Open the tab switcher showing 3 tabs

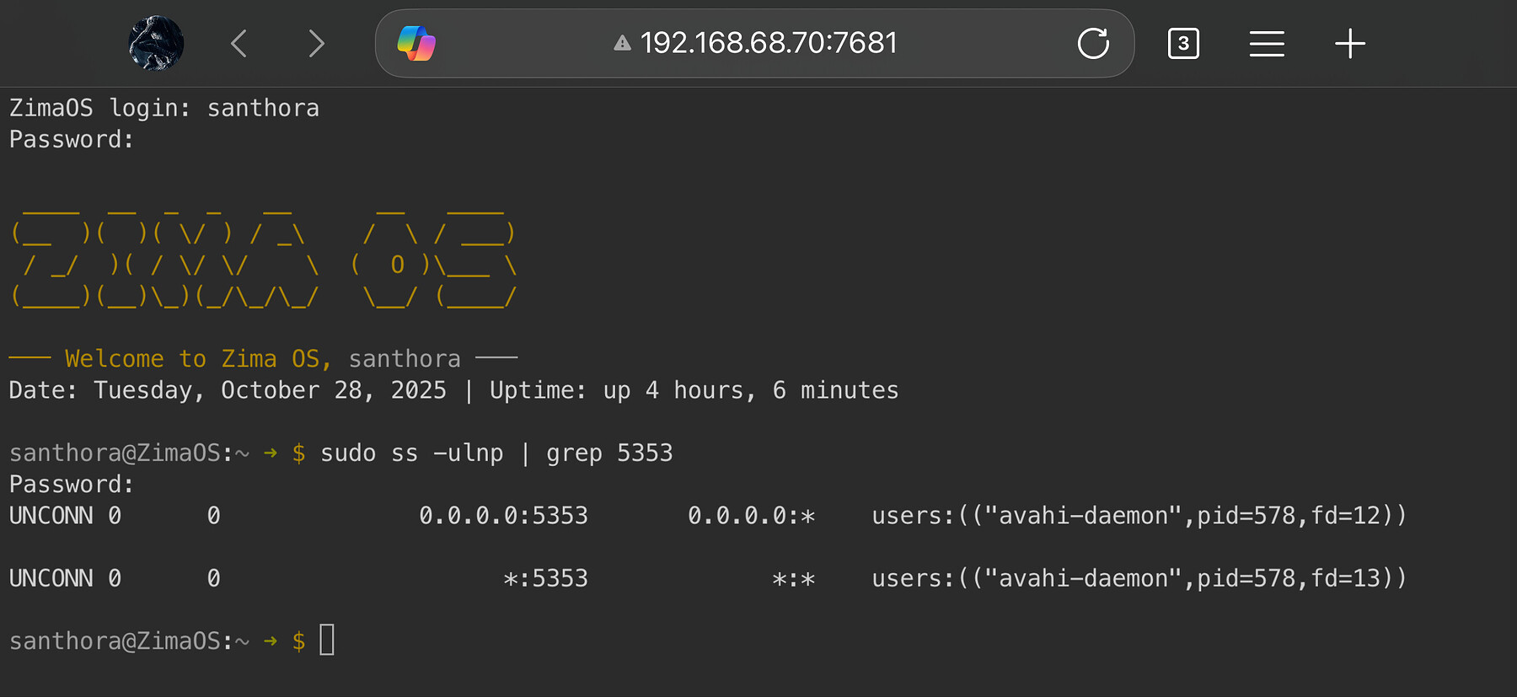pyautogui.click(x=1183, y=43)
